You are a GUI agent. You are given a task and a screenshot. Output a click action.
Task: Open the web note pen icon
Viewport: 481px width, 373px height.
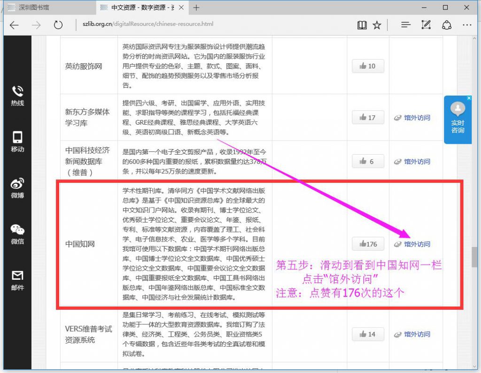[x=426, y=25]
